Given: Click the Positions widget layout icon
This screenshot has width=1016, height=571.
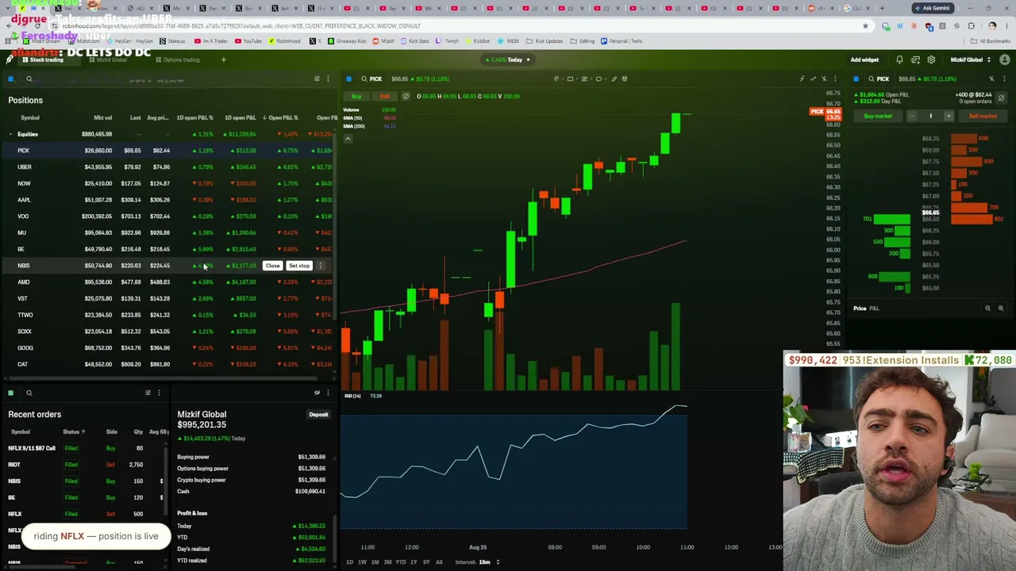Looking at the screenshot, I should click(x=317, y=79).
